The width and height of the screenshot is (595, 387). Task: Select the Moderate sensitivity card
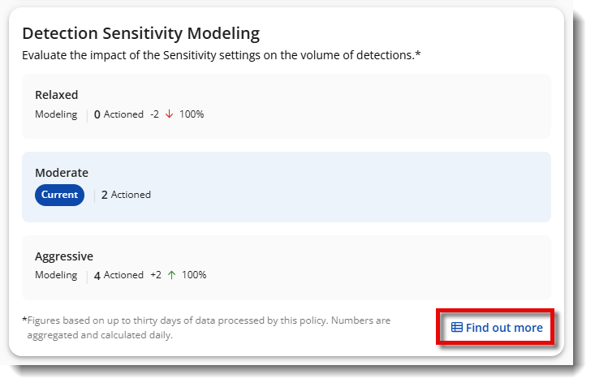(x=286, y=187)
